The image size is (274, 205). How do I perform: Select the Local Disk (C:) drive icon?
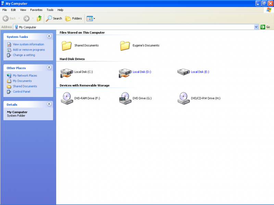point(66,73)
